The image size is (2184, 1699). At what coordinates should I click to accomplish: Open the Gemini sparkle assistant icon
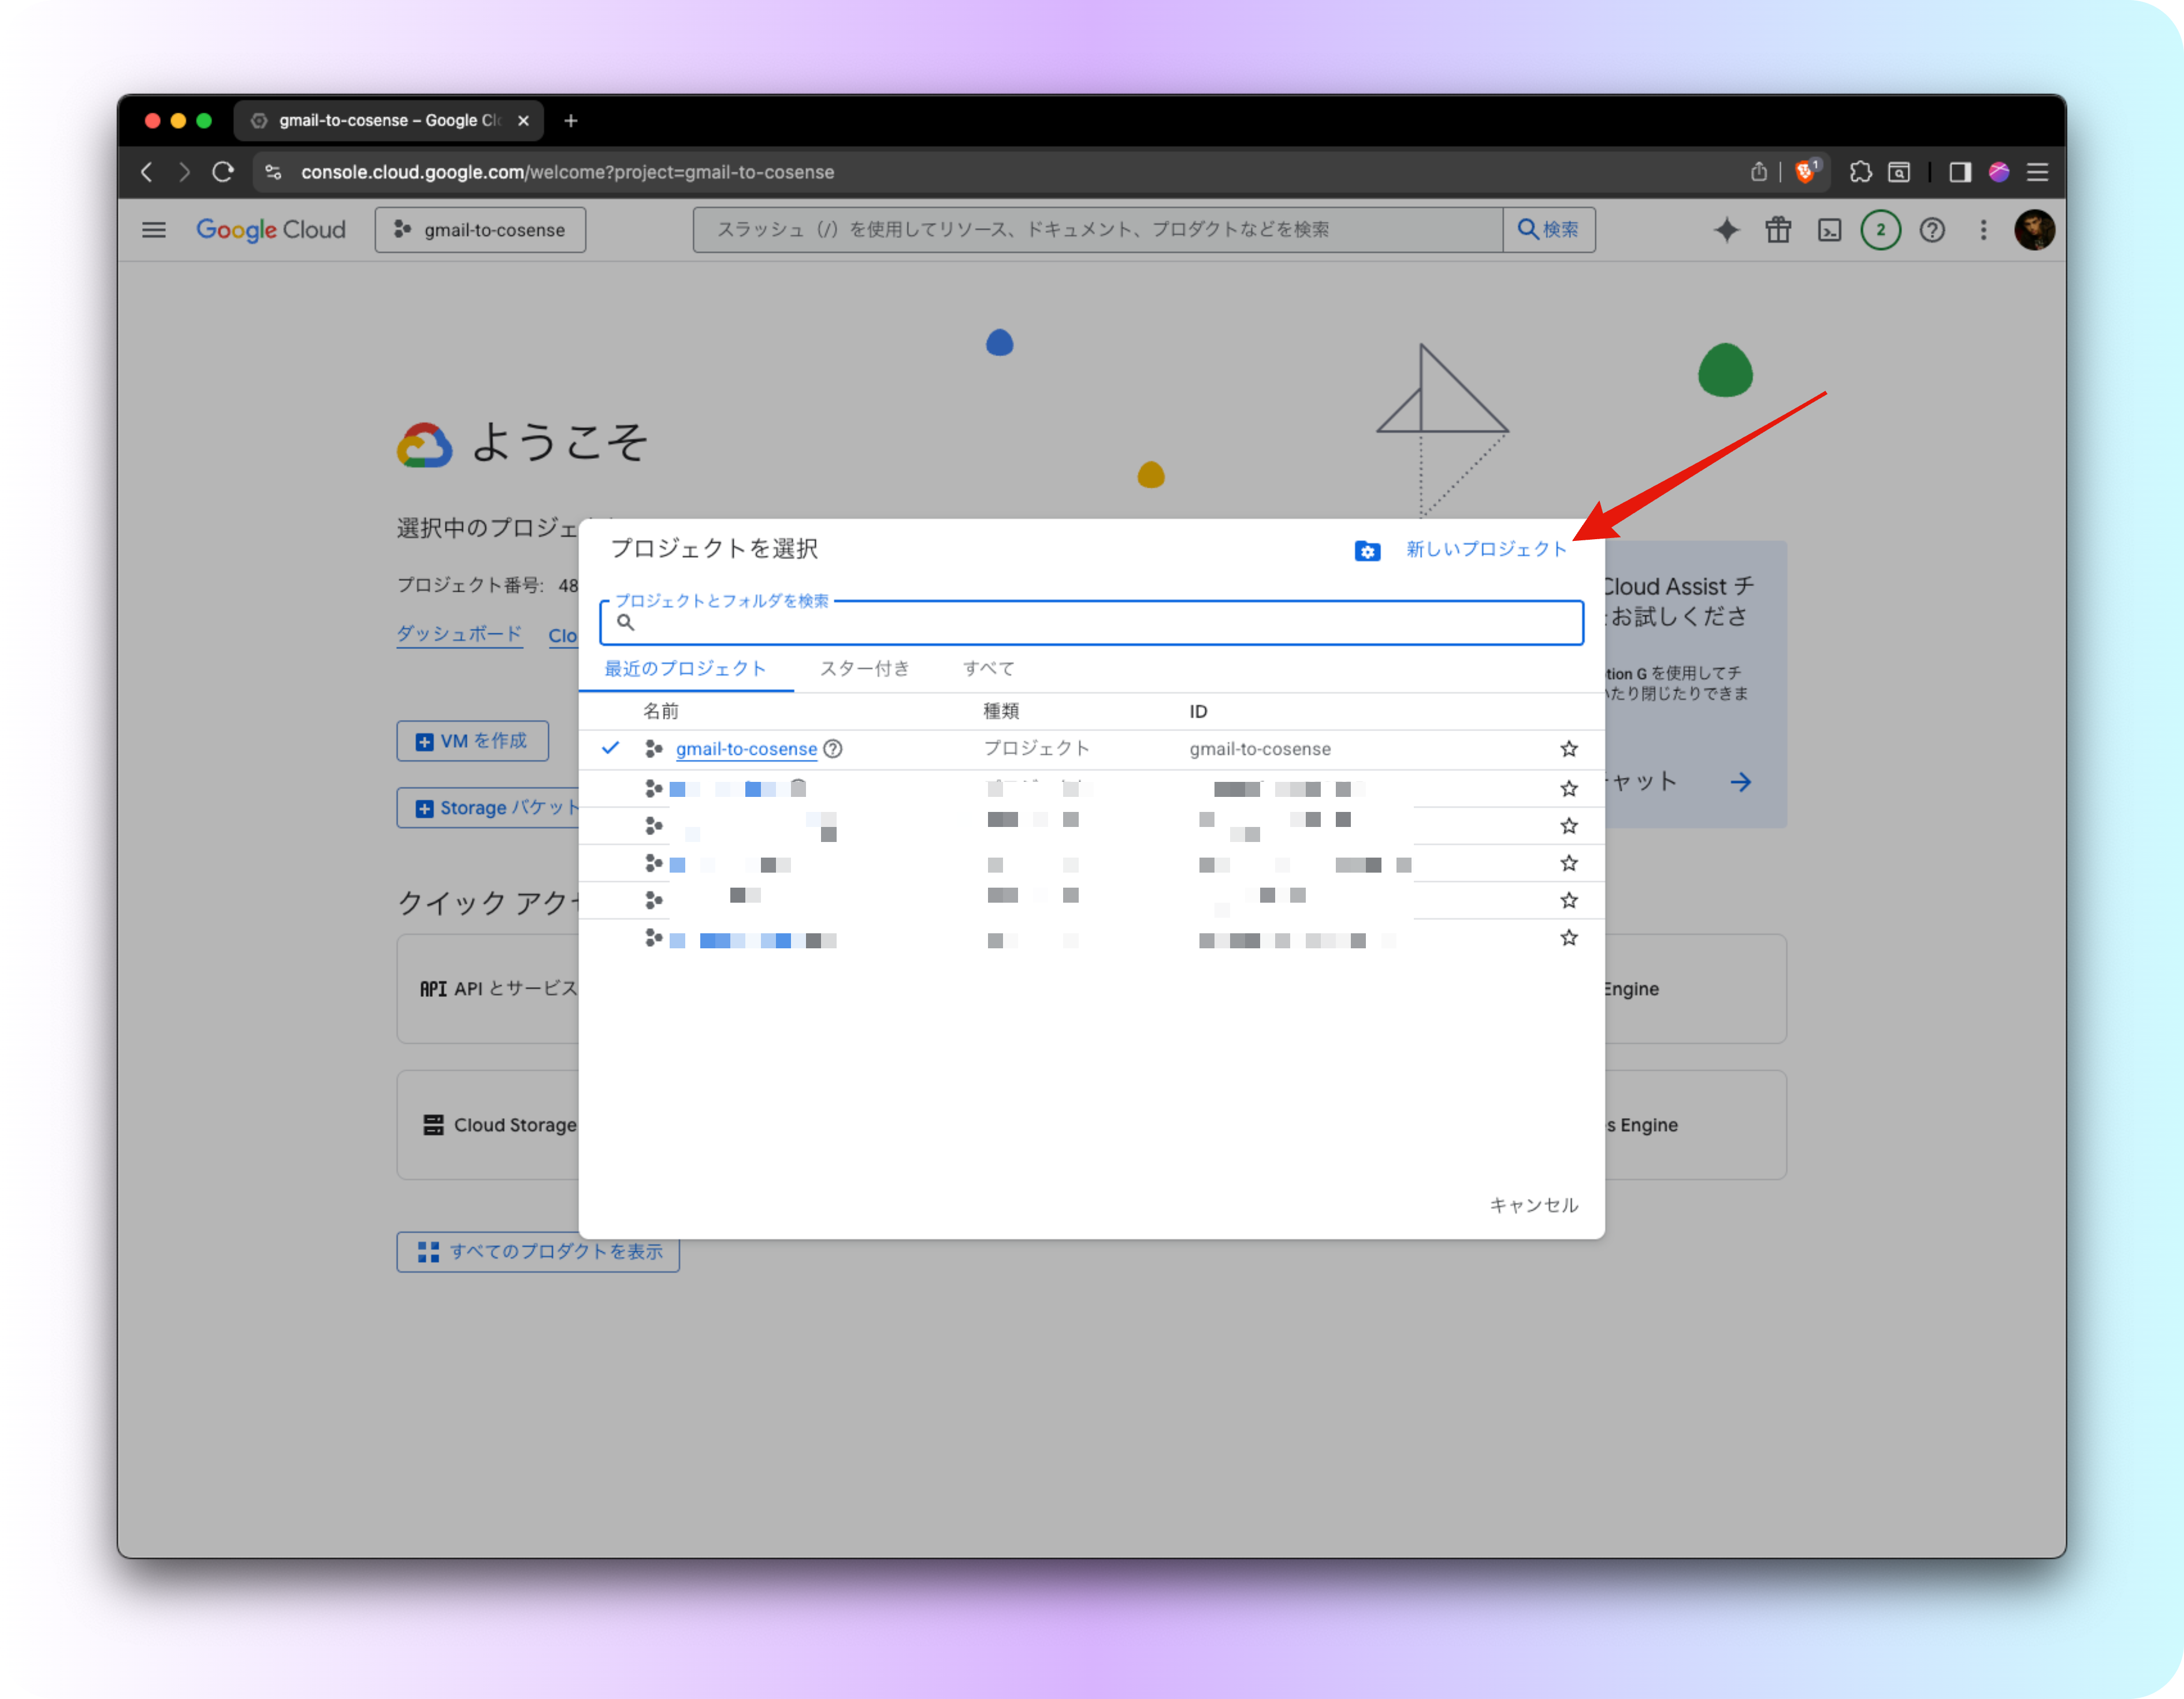(1726, 230)
